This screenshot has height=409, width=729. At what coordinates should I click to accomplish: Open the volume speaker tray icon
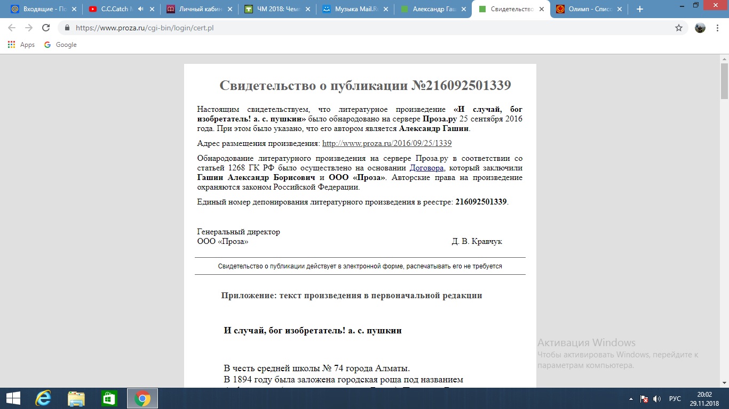[657, 398]
